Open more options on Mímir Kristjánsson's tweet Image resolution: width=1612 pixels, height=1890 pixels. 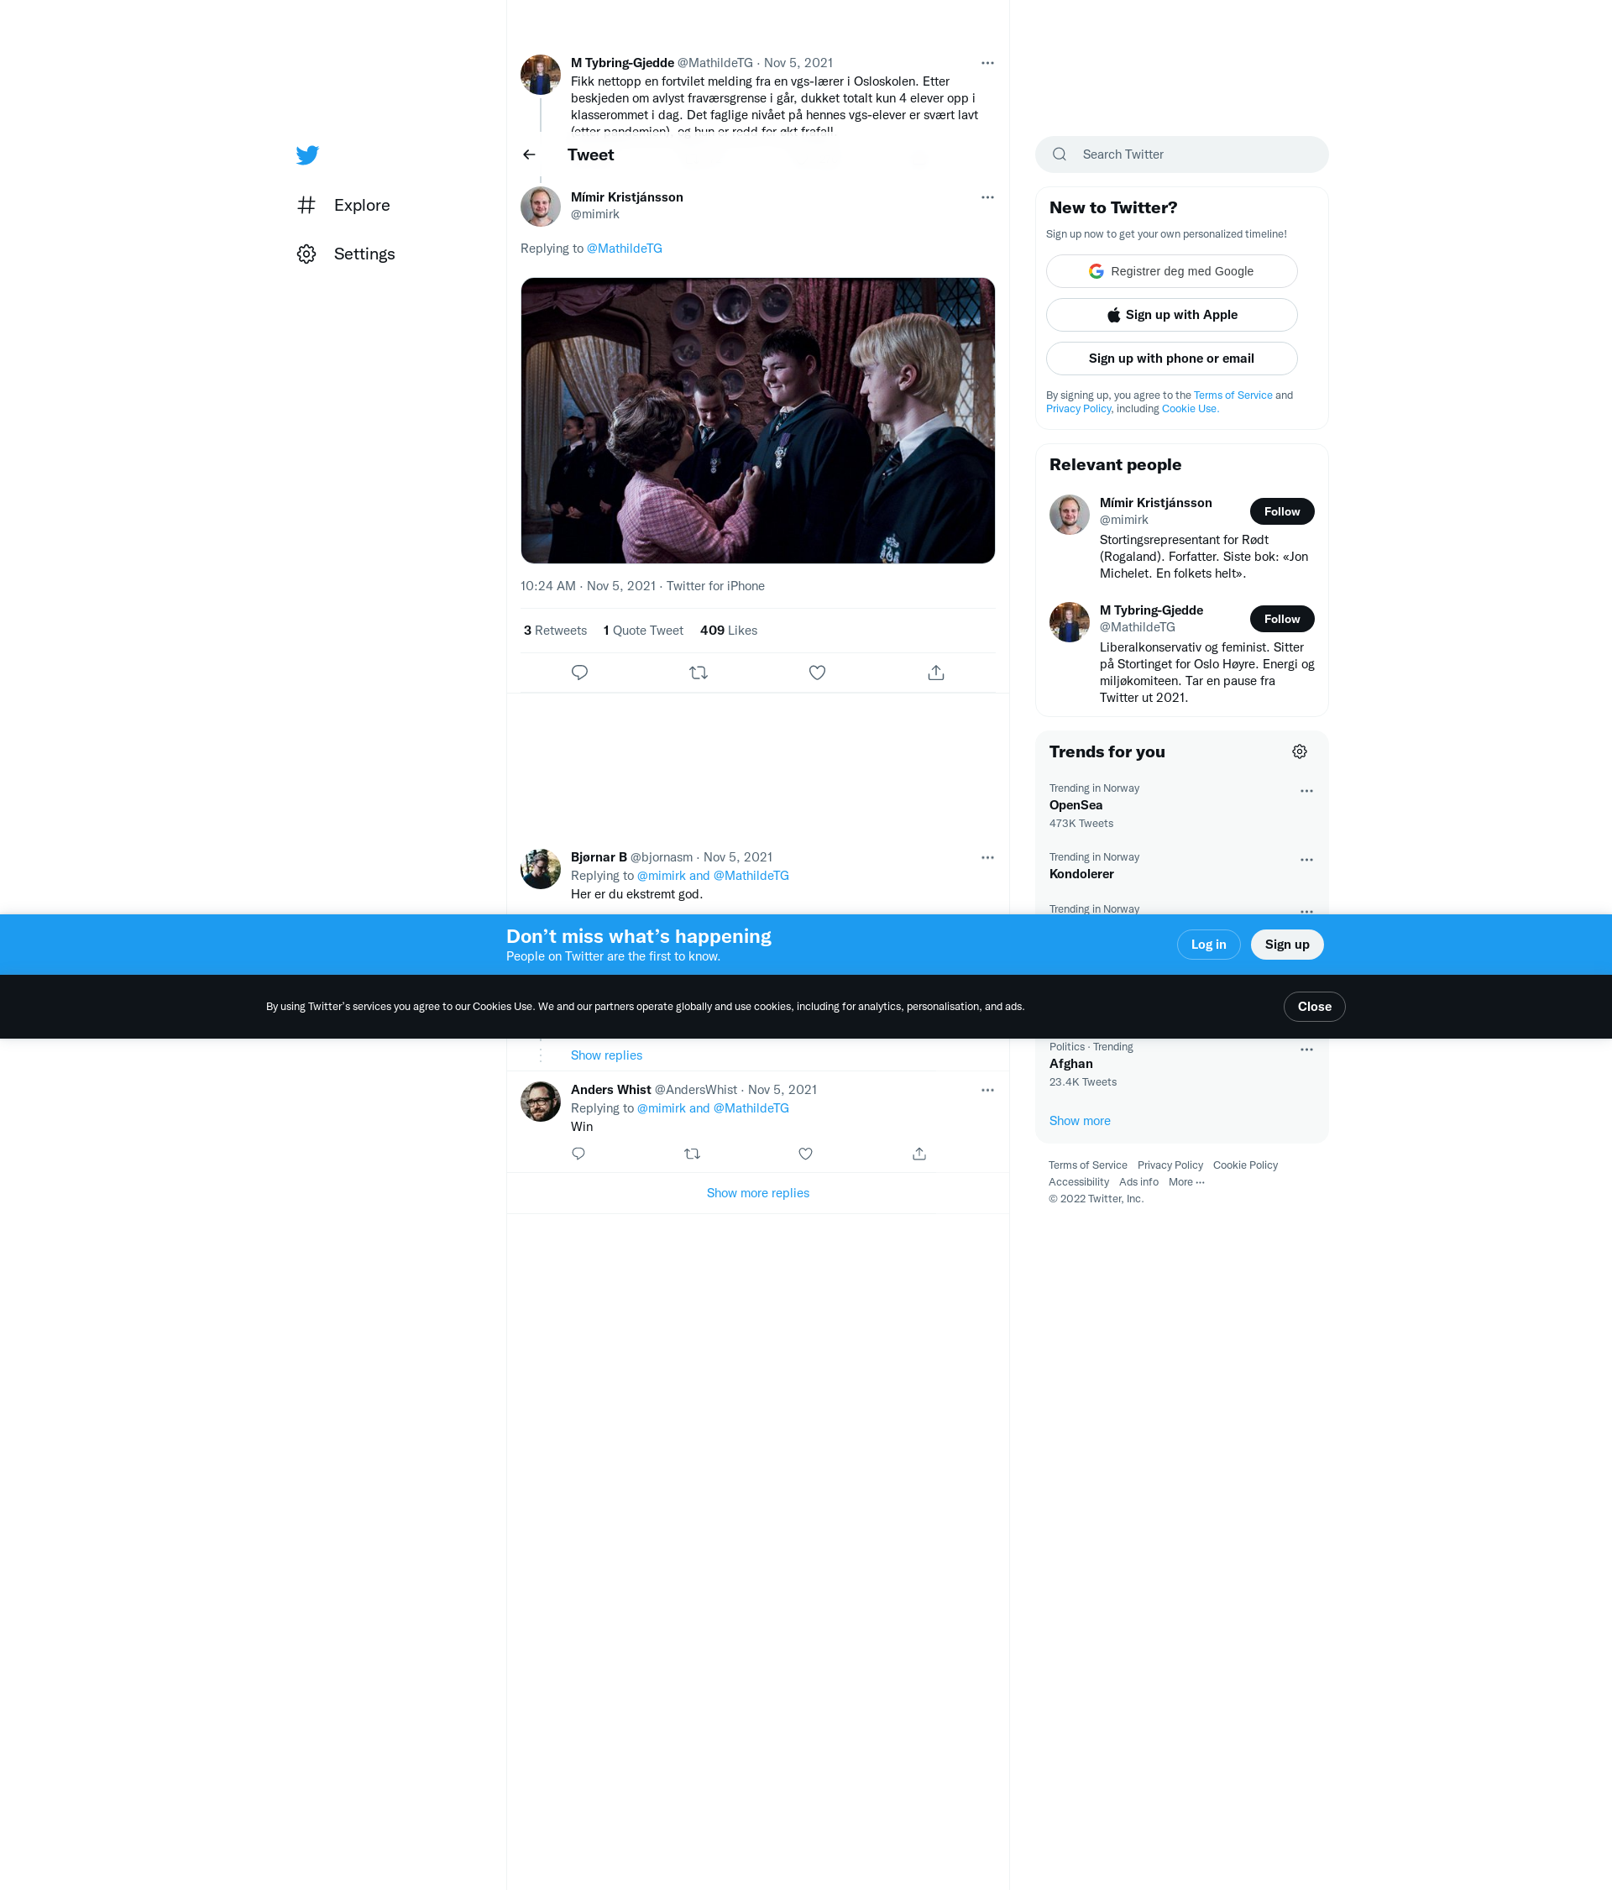click(x=987, y=197)
